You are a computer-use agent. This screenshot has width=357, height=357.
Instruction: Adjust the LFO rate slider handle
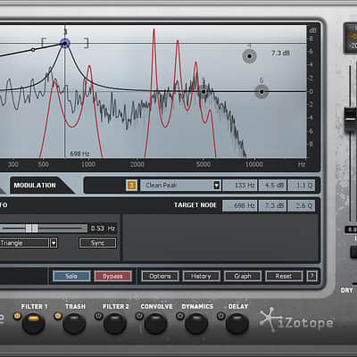tap(31, 228)
